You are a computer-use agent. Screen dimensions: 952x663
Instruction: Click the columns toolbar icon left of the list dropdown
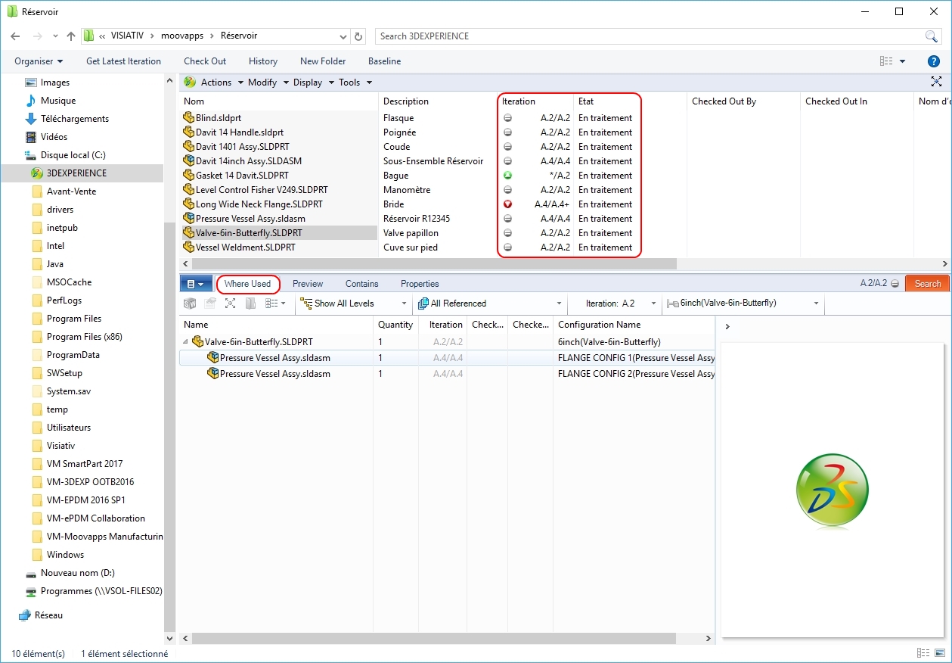point(250,303)
